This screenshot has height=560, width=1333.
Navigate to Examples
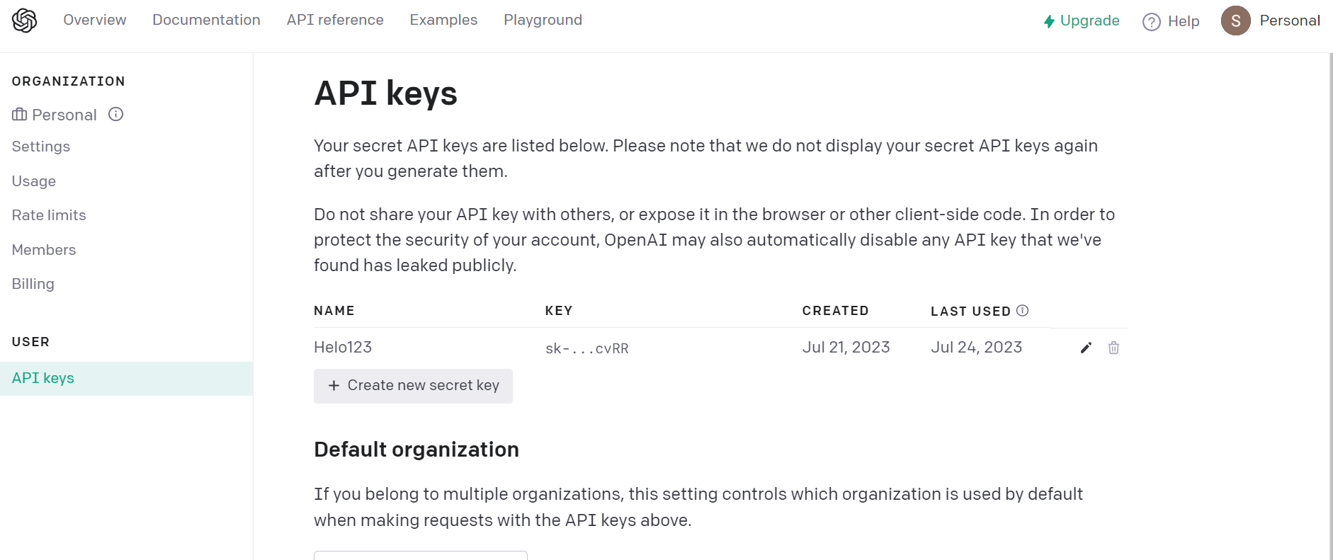point(443,20)
